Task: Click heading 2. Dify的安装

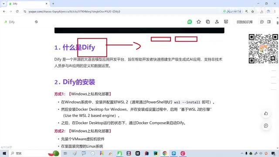Action: tap(75, 82)
